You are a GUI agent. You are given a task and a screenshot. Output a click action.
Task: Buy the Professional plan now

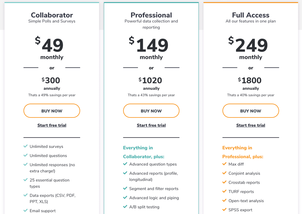pos(151,111)
